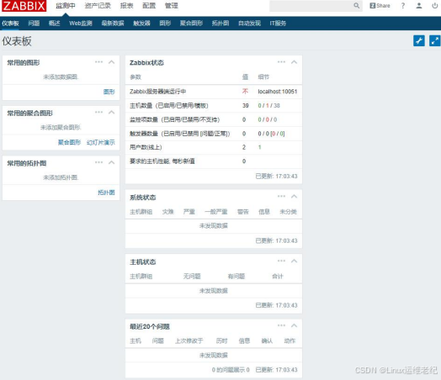Viewport: 441px width, 380px height.
Task: Switch to 最新数据 submenu tab
Action: (113, 24)
